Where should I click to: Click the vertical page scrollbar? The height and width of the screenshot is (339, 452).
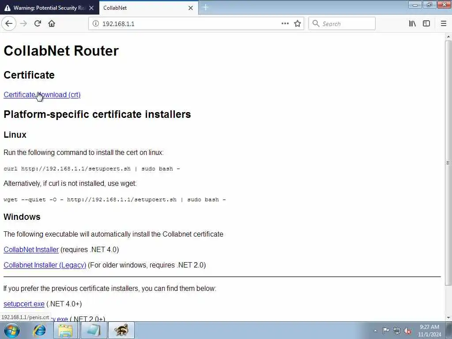tap(448, 163)
